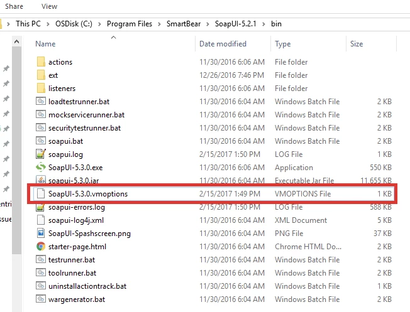The image size is (410, 312).
Task: Open the Share ribbon tab
Action: [14, 6]
